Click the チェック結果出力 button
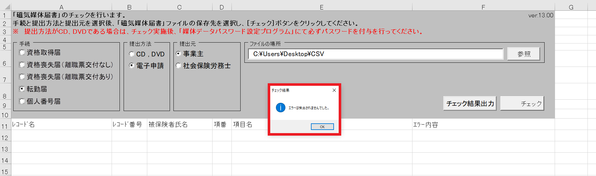596x176 pixels. (x=470, y=103)
